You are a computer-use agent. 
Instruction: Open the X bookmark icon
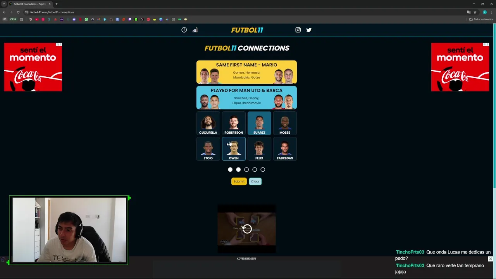click(x=142, y=19)
